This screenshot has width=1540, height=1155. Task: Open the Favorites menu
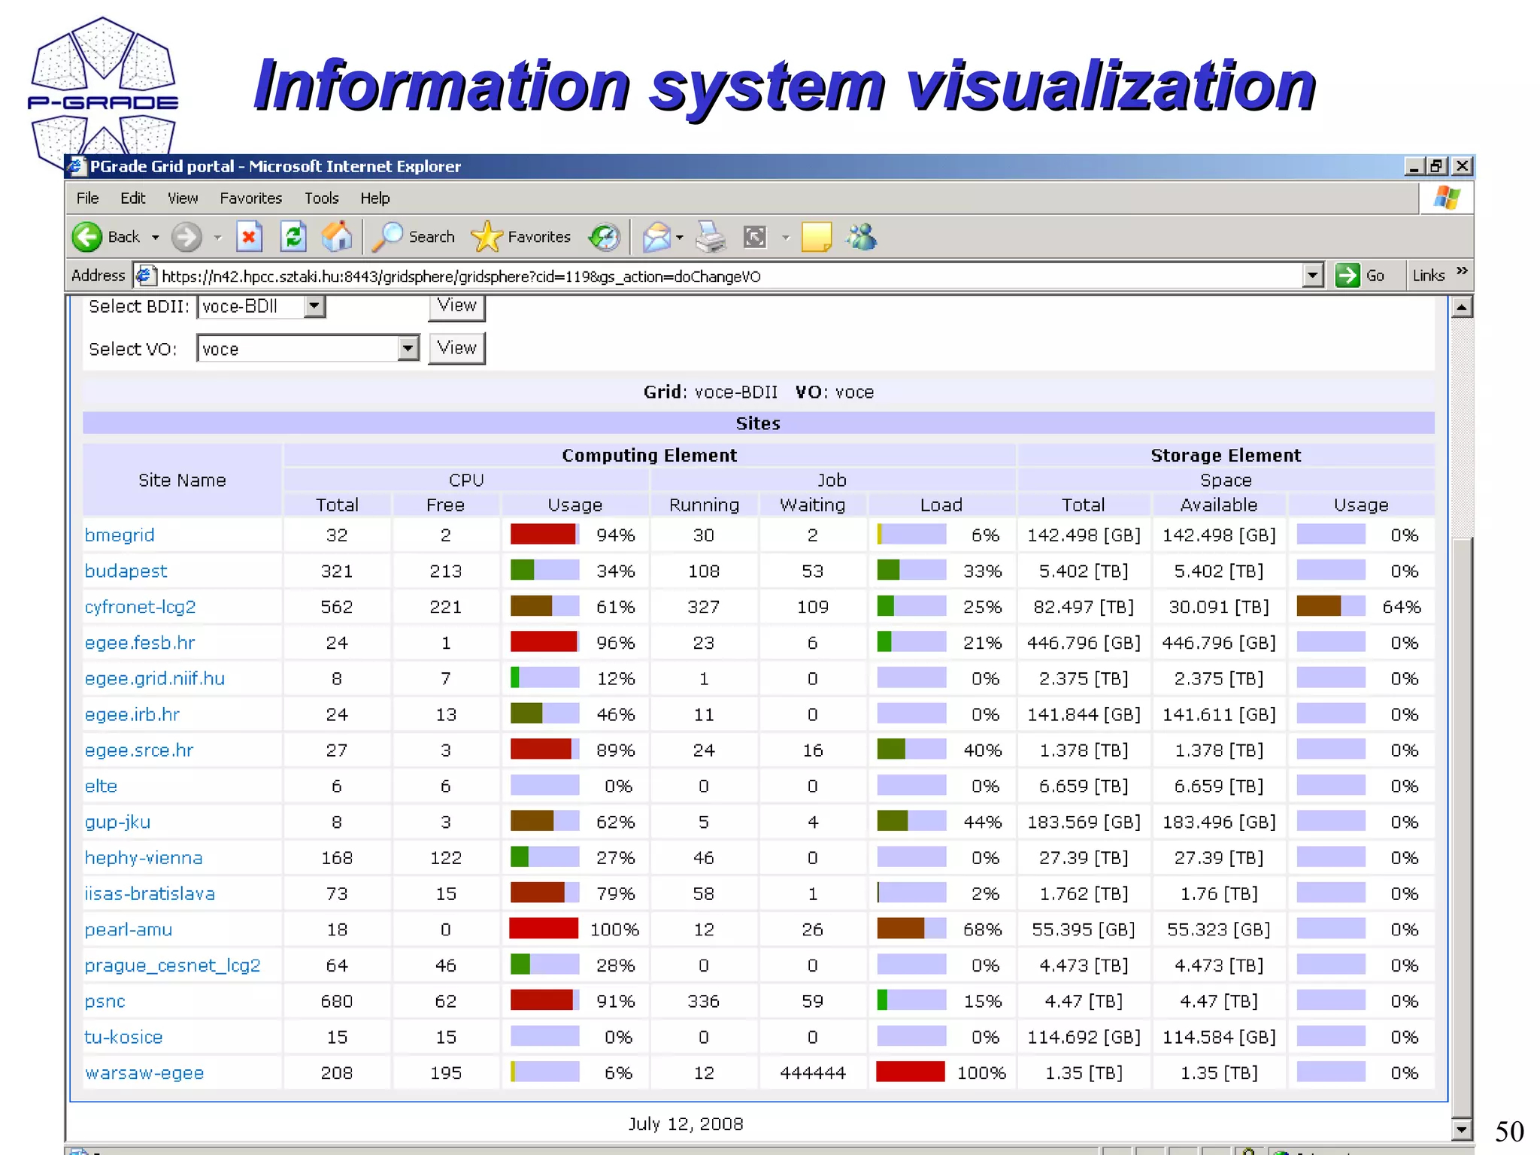coord(250,198)
